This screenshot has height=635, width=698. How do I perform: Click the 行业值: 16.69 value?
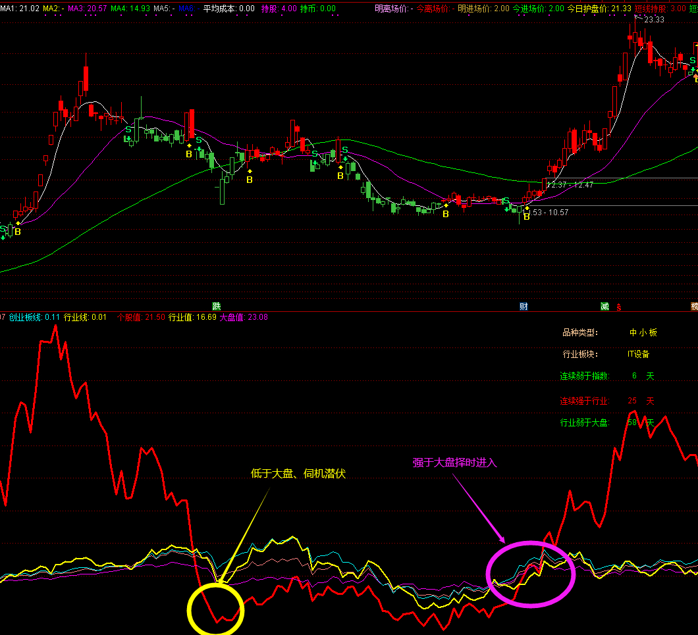click(192, 317)
